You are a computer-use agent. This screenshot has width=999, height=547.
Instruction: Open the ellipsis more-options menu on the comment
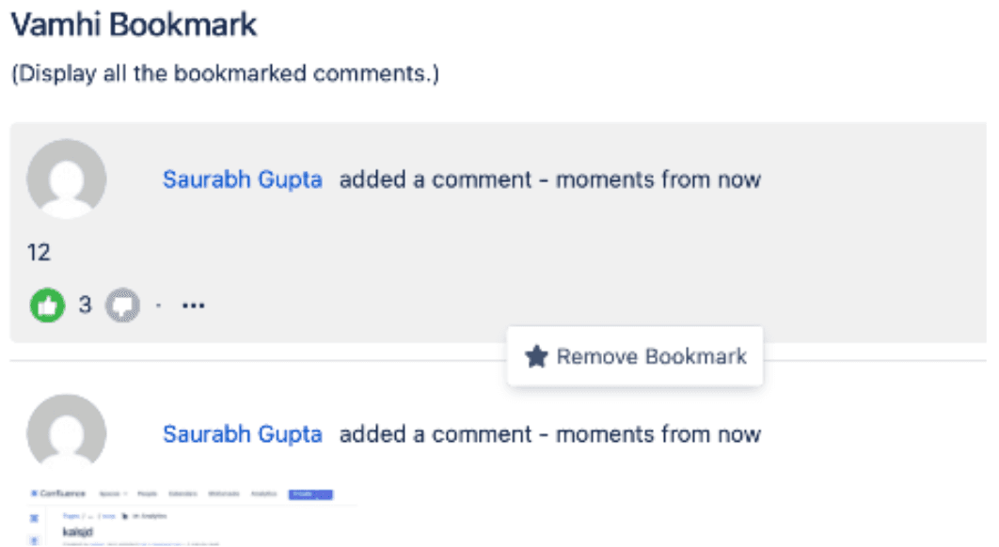[x=192, y=304]
